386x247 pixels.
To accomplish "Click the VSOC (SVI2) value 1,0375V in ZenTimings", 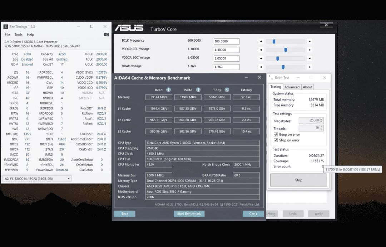I will (x=102, y=72).
